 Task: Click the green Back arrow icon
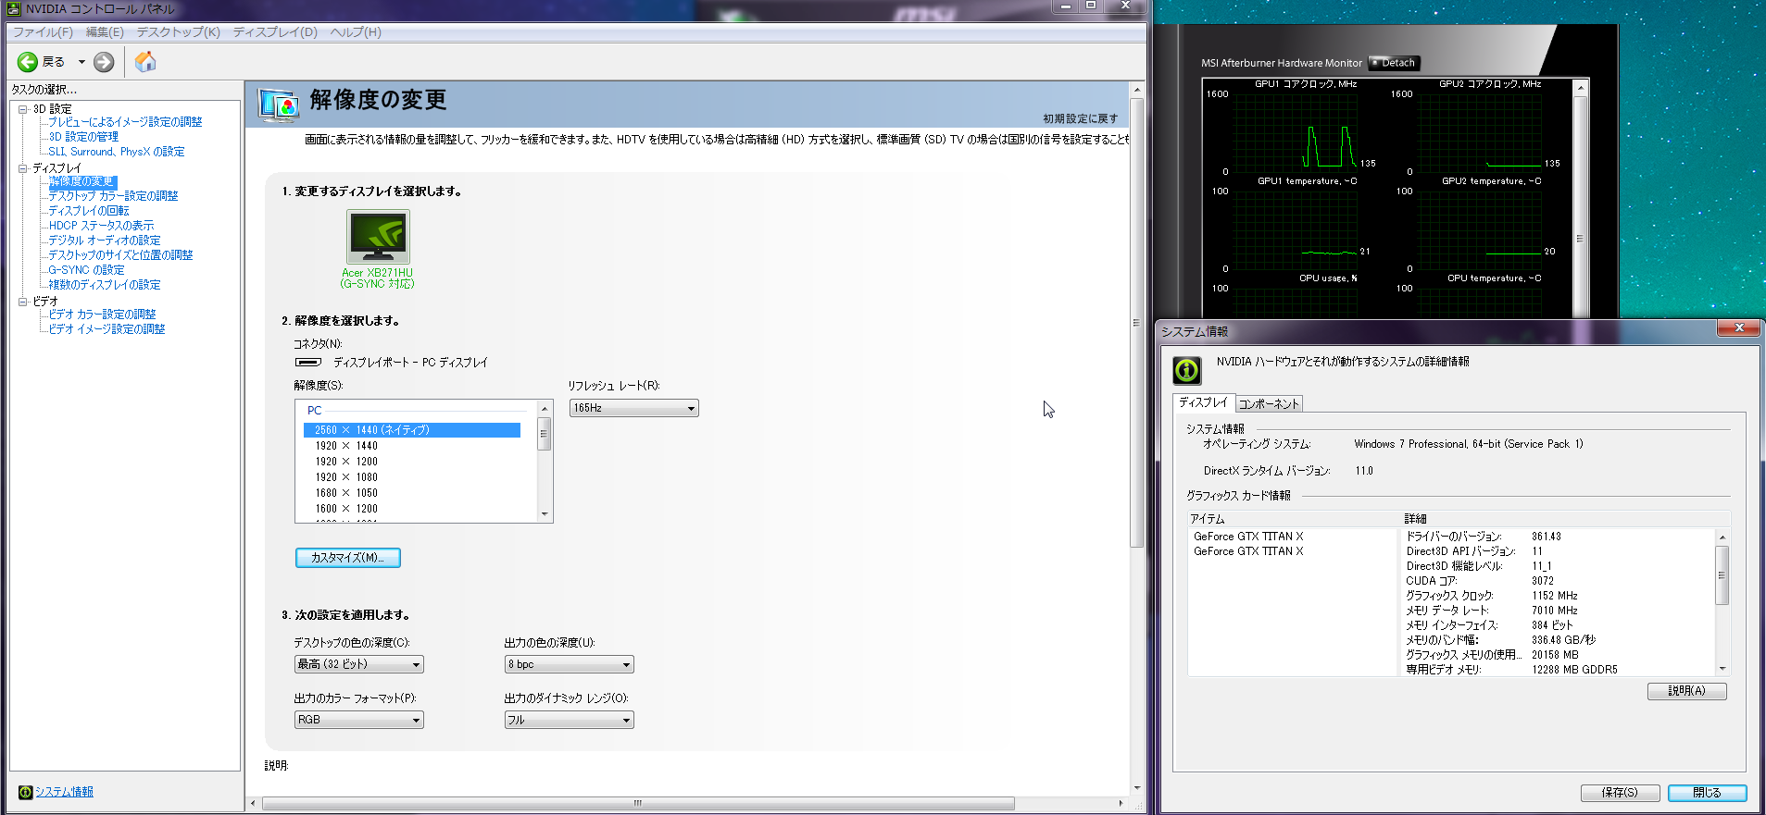pos(28,62)
